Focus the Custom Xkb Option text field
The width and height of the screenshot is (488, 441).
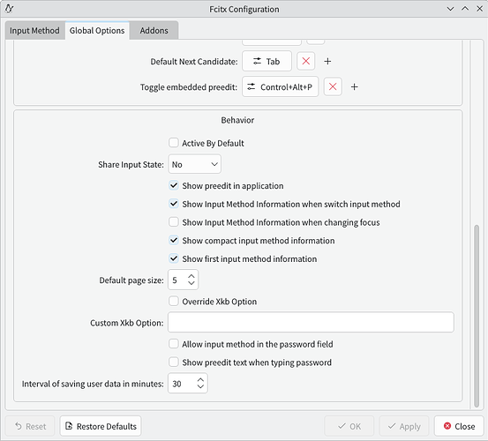point(311,322)
